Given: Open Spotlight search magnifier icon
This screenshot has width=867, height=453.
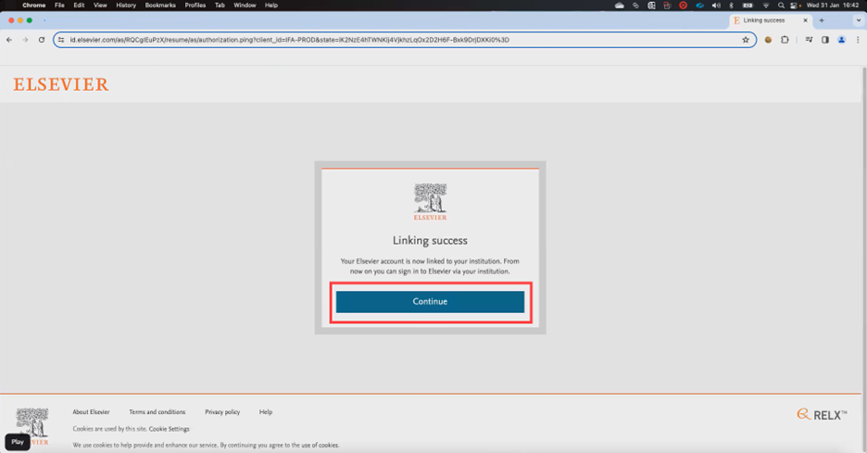Looking at the screenshot, I should [781, 6].
